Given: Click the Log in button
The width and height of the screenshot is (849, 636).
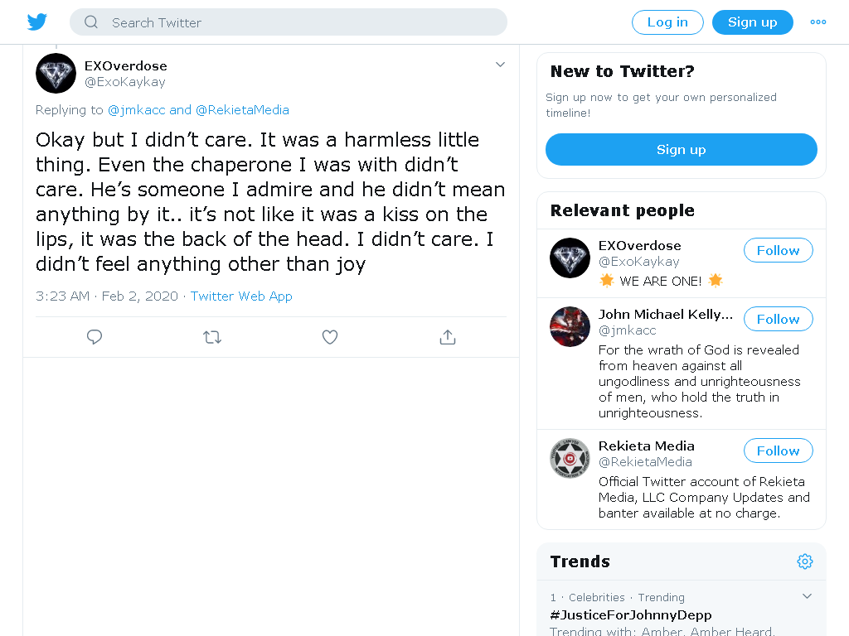Looking at the screenshot, I should (667, 22).
